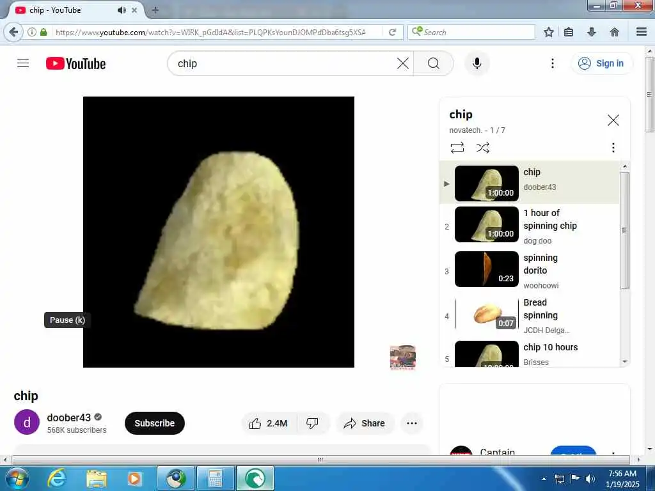Show bookmarks list icon

point(569,32)
